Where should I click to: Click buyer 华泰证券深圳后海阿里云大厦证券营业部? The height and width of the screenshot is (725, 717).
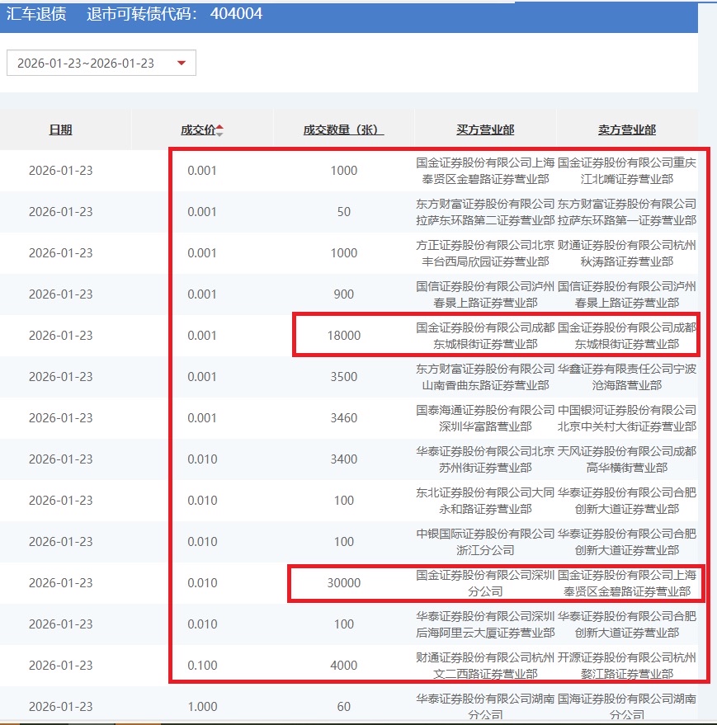pos(485,624)
